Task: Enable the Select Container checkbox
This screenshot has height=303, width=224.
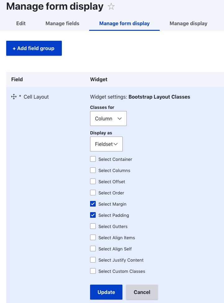Action: [93, 159]
